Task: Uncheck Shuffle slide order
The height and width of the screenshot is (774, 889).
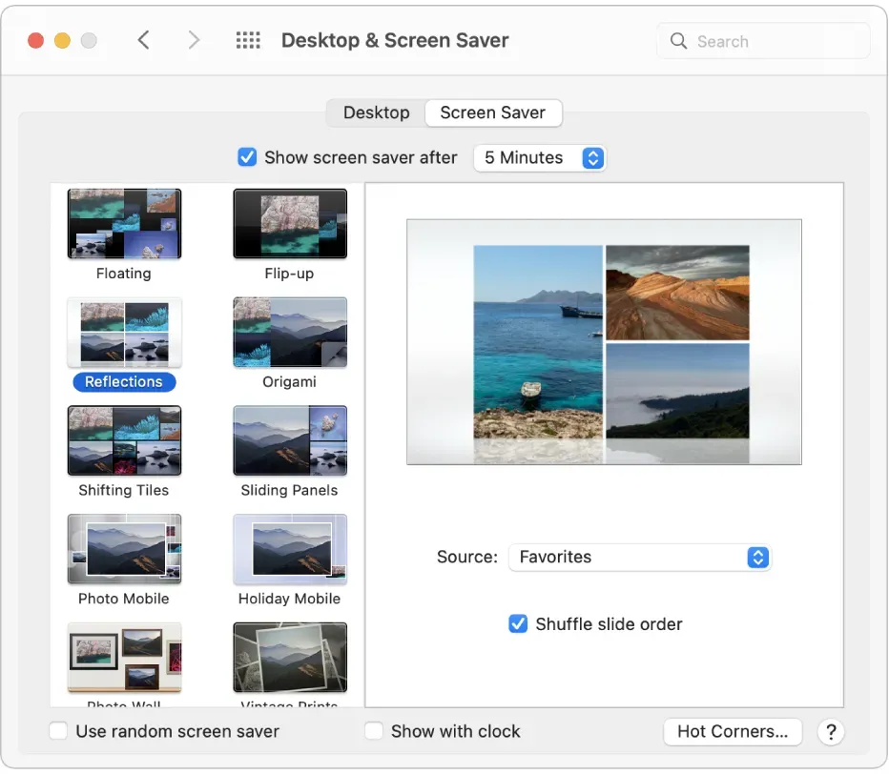Action: pyautogui.click(x=518, y=624)
